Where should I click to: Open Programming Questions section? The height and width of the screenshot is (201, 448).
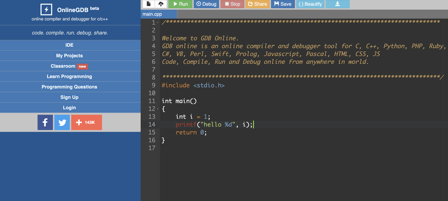pyautogui.click(x=69, y=87)
